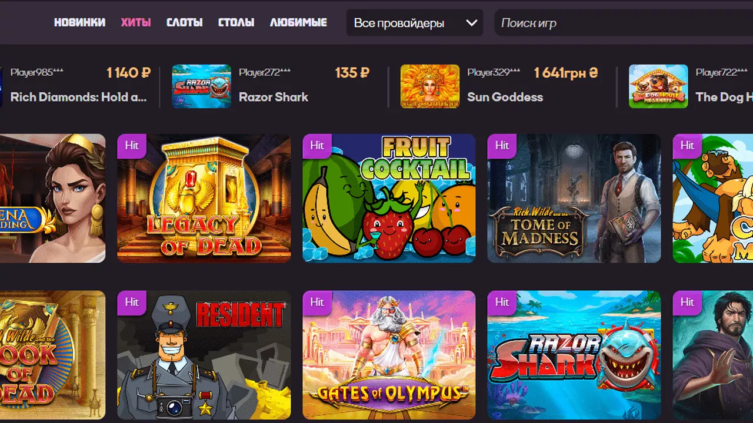Viewport: 753px width, 423px height.
Task: Click the Hit badge on Legacy of Dead
Action: [132, 146]
